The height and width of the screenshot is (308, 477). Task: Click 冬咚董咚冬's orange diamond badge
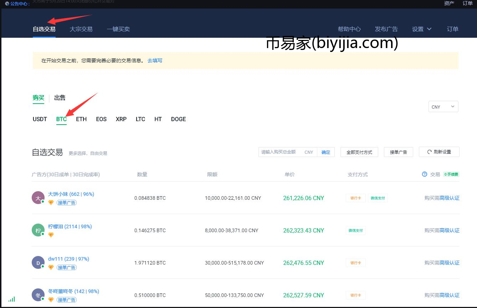coord(51,300)
